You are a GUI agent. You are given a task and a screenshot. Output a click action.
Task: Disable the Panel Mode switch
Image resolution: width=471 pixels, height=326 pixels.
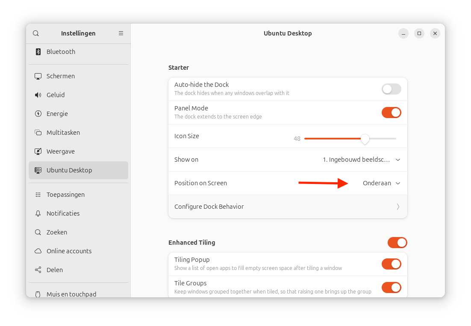pyautogui.click(x=391, y=113)
